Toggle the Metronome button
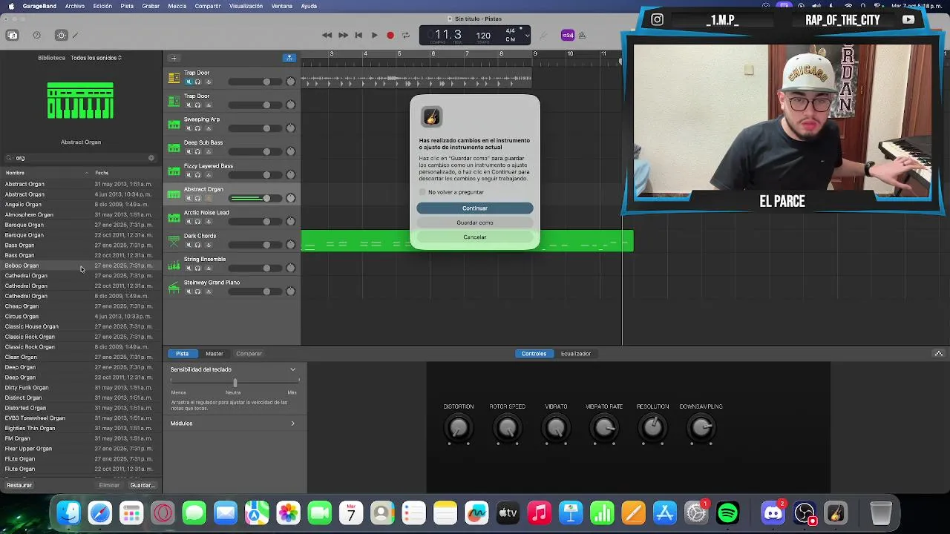 point(582,35)
